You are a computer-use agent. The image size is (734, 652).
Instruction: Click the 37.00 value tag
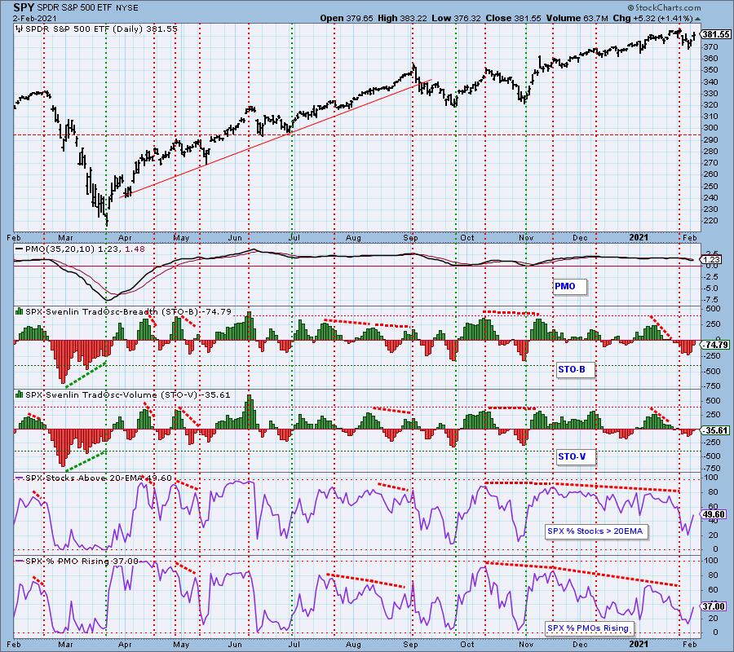click(714, 606)
